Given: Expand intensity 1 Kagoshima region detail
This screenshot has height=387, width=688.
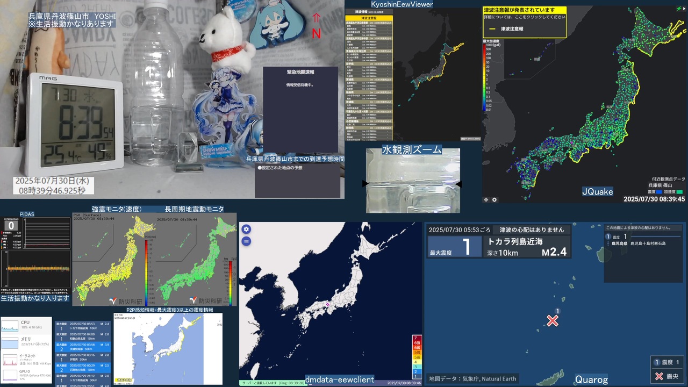Looking at the screenshot, I should tap(643, 240).
